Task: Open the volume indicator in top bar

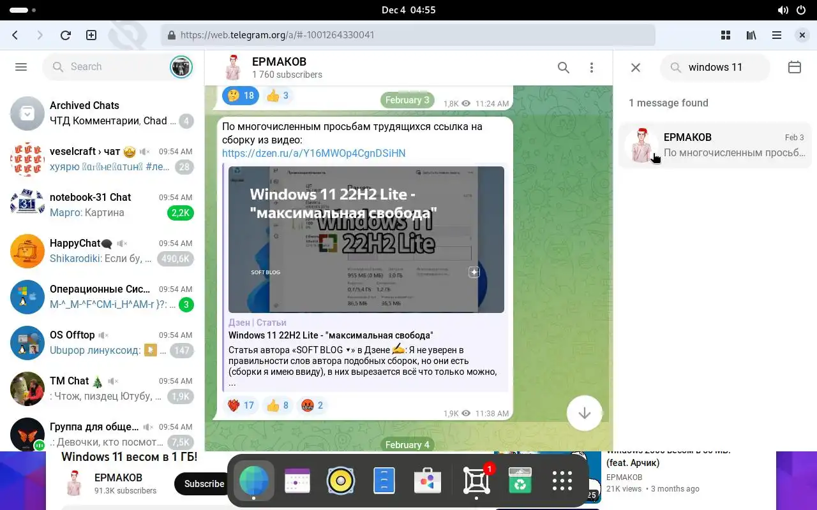Action: click(x=783, y=10)
